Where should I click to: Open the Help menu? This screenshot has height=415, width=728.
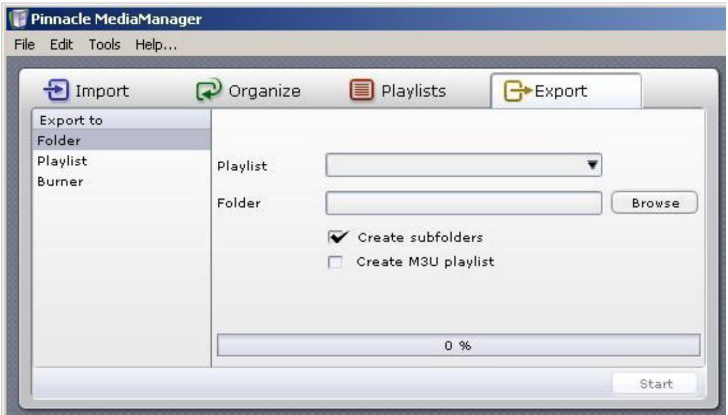pyautogui.click(x=156, y=45)
